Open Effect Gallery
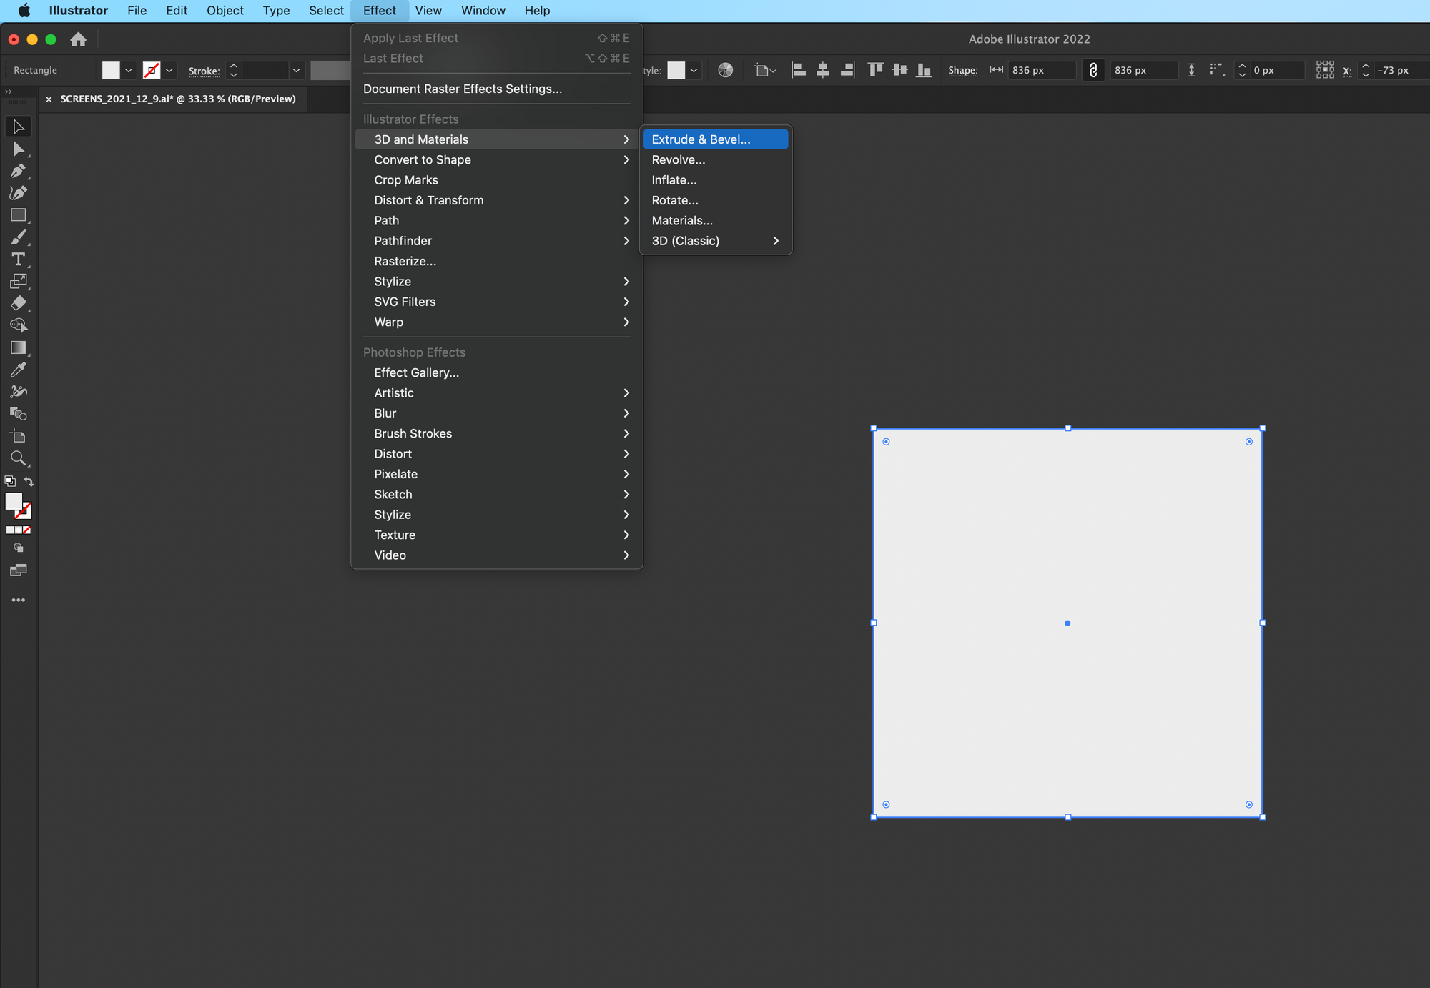The width and height of the screenshot is (1430, 988). coord(497,372)
